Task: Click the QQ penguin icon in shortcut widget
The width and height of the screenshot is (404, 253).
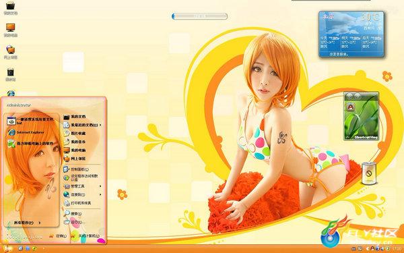Action: (350, 107)
